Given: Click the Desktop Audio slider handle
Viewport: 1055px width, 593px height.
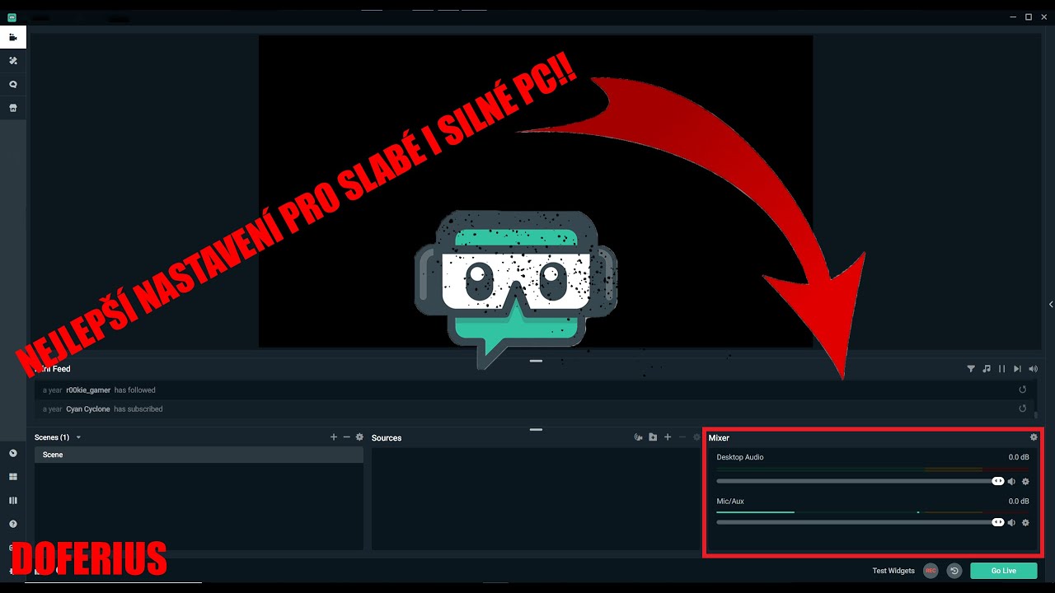Looking at the screenshot, I should tap(997, 481).
